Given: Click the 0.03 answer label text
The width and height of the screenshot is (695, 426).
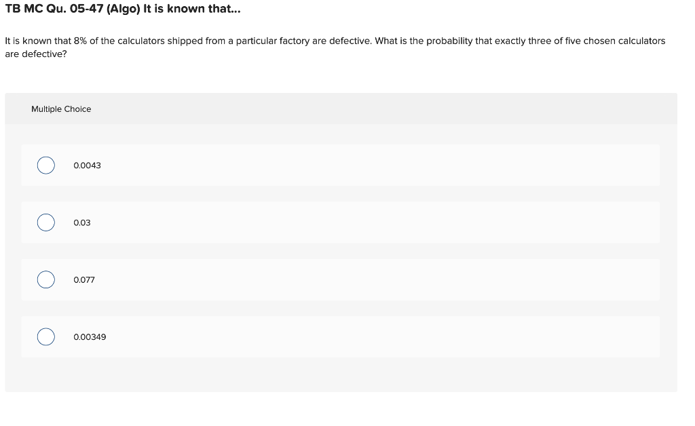Looking at the screenshot, I should click(82, 222).
